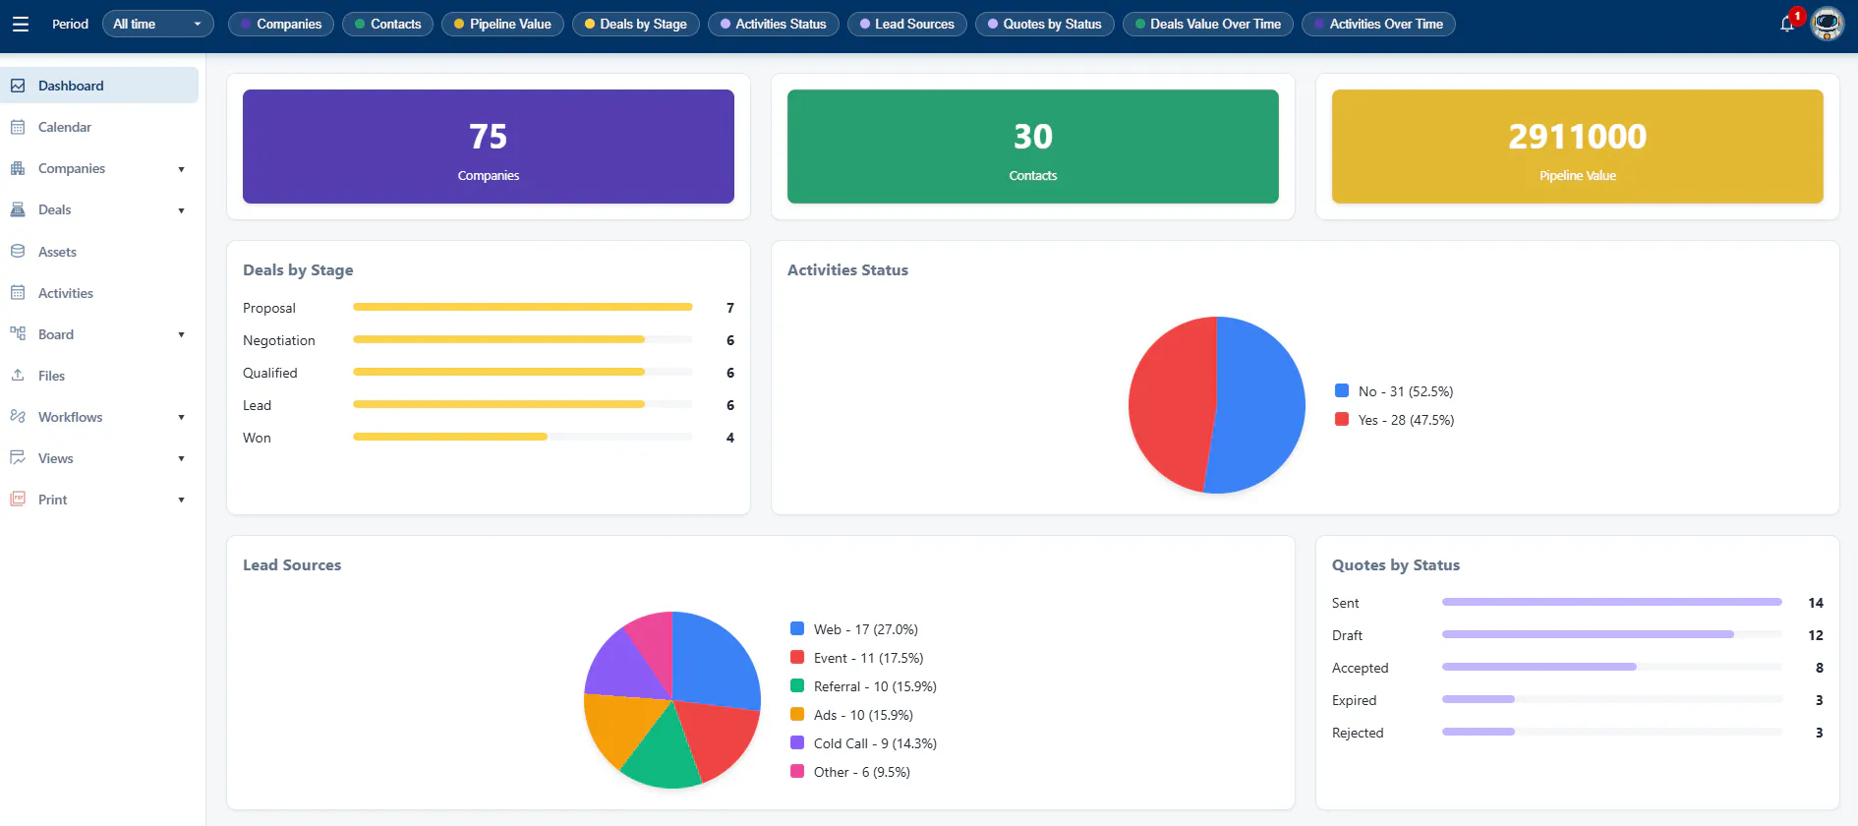This screenshot has height=826, width=1858.
Task: Expand the Views sidebar submenu arrow
Action: [x=181, y=458]
